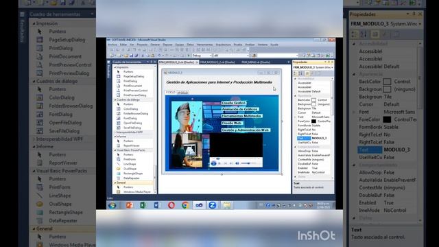Click the Properties panel vertical scrollbar
439x247 pixels.
[x=333, y=128]
